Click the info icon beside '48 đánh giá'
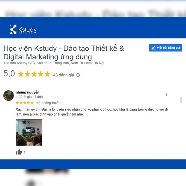Screen dimensions: 186x186 (78, 75)
